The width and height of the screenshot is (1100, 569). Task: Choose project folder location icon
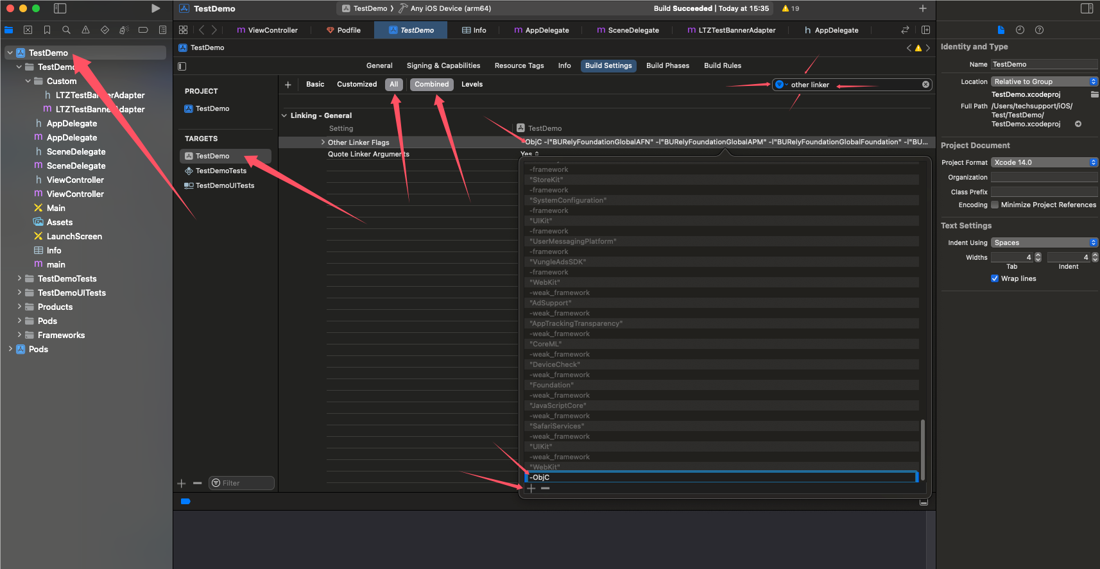(1094, 94)
